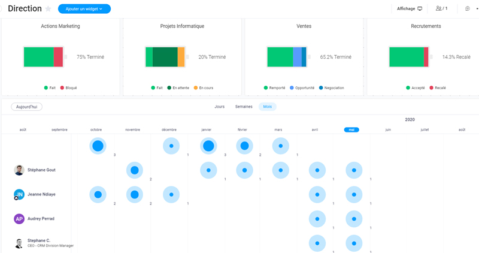Viewport: 479px width, 253px height.
Task: Open the members list showing 1 user
Action: (441, 8)
